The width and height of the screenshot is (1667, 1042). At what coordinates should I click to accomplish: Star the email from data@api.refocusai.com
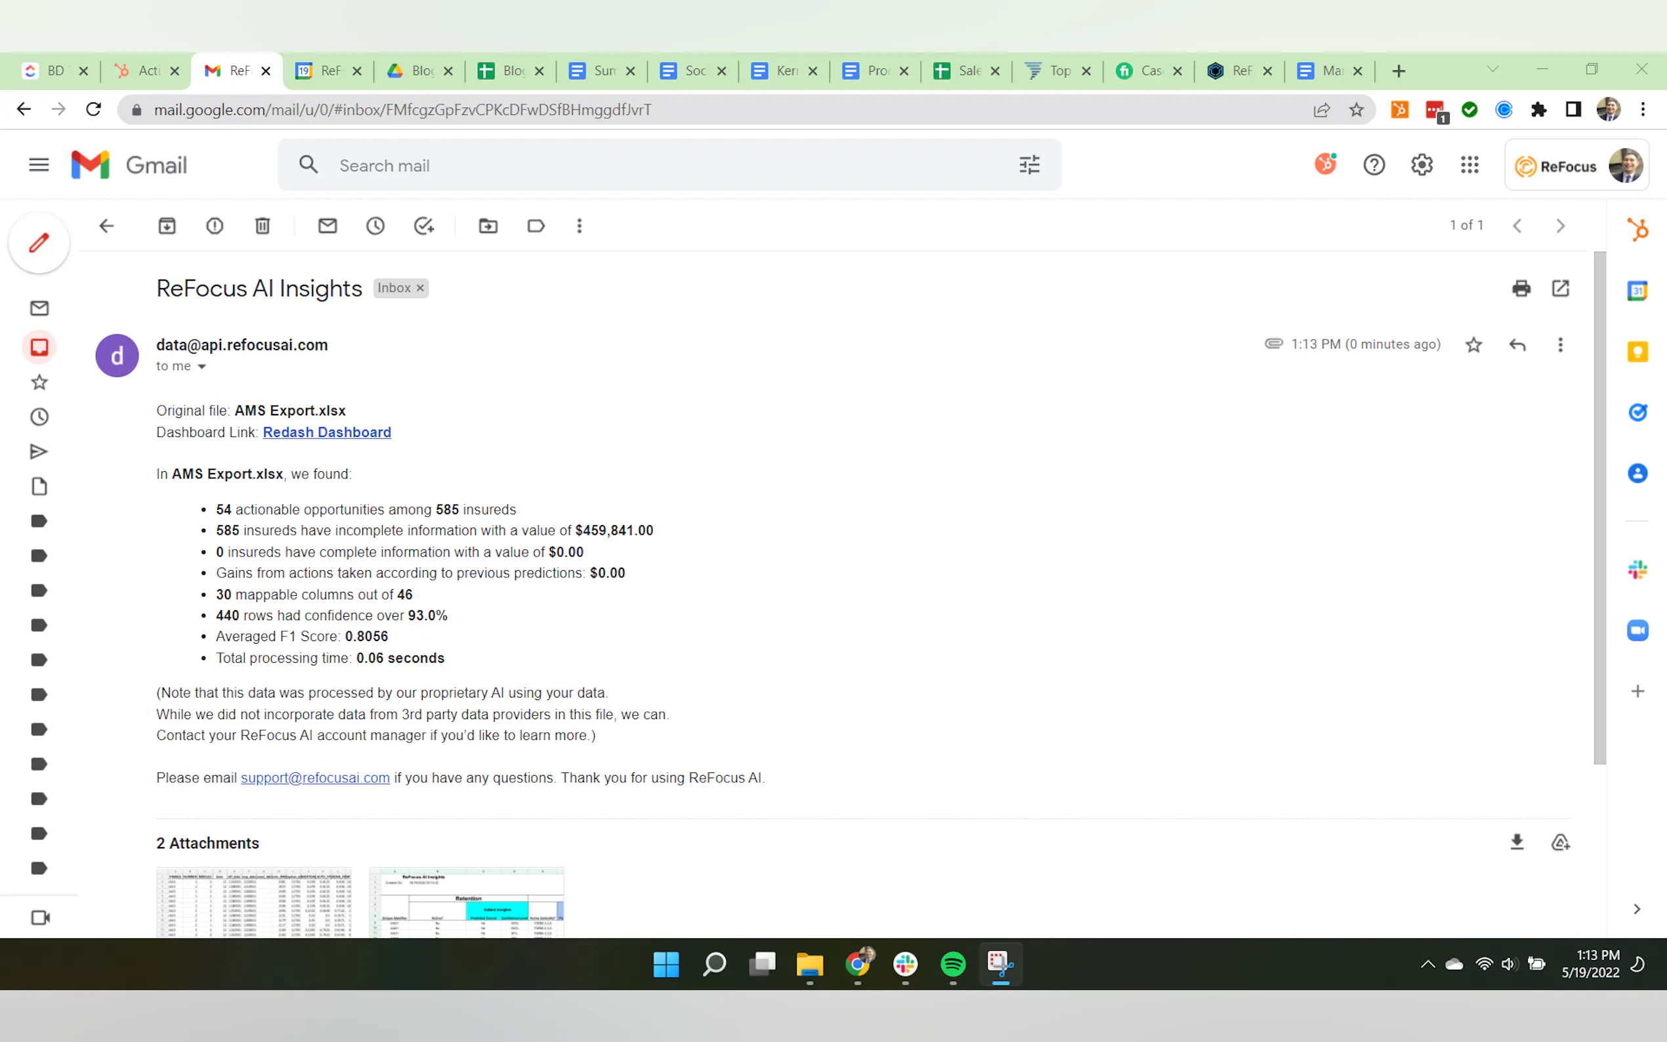pyautogui.click(x=1473, y=344)
